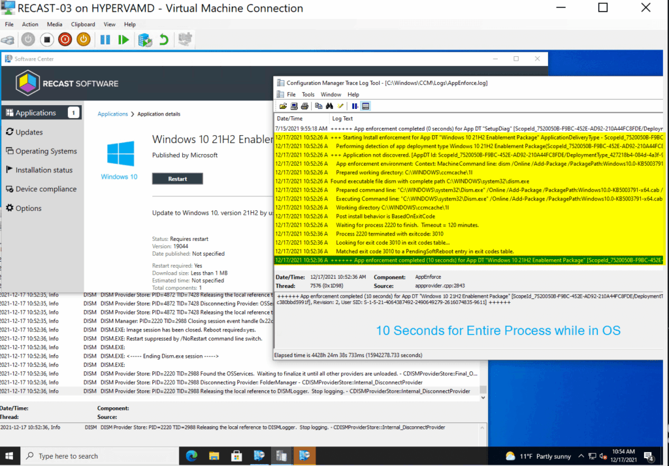Pause log monitoring using the pause toolbar icon
Image resolution: width=669 pixels, height=466 pixels.
click(x=355, y=106)
